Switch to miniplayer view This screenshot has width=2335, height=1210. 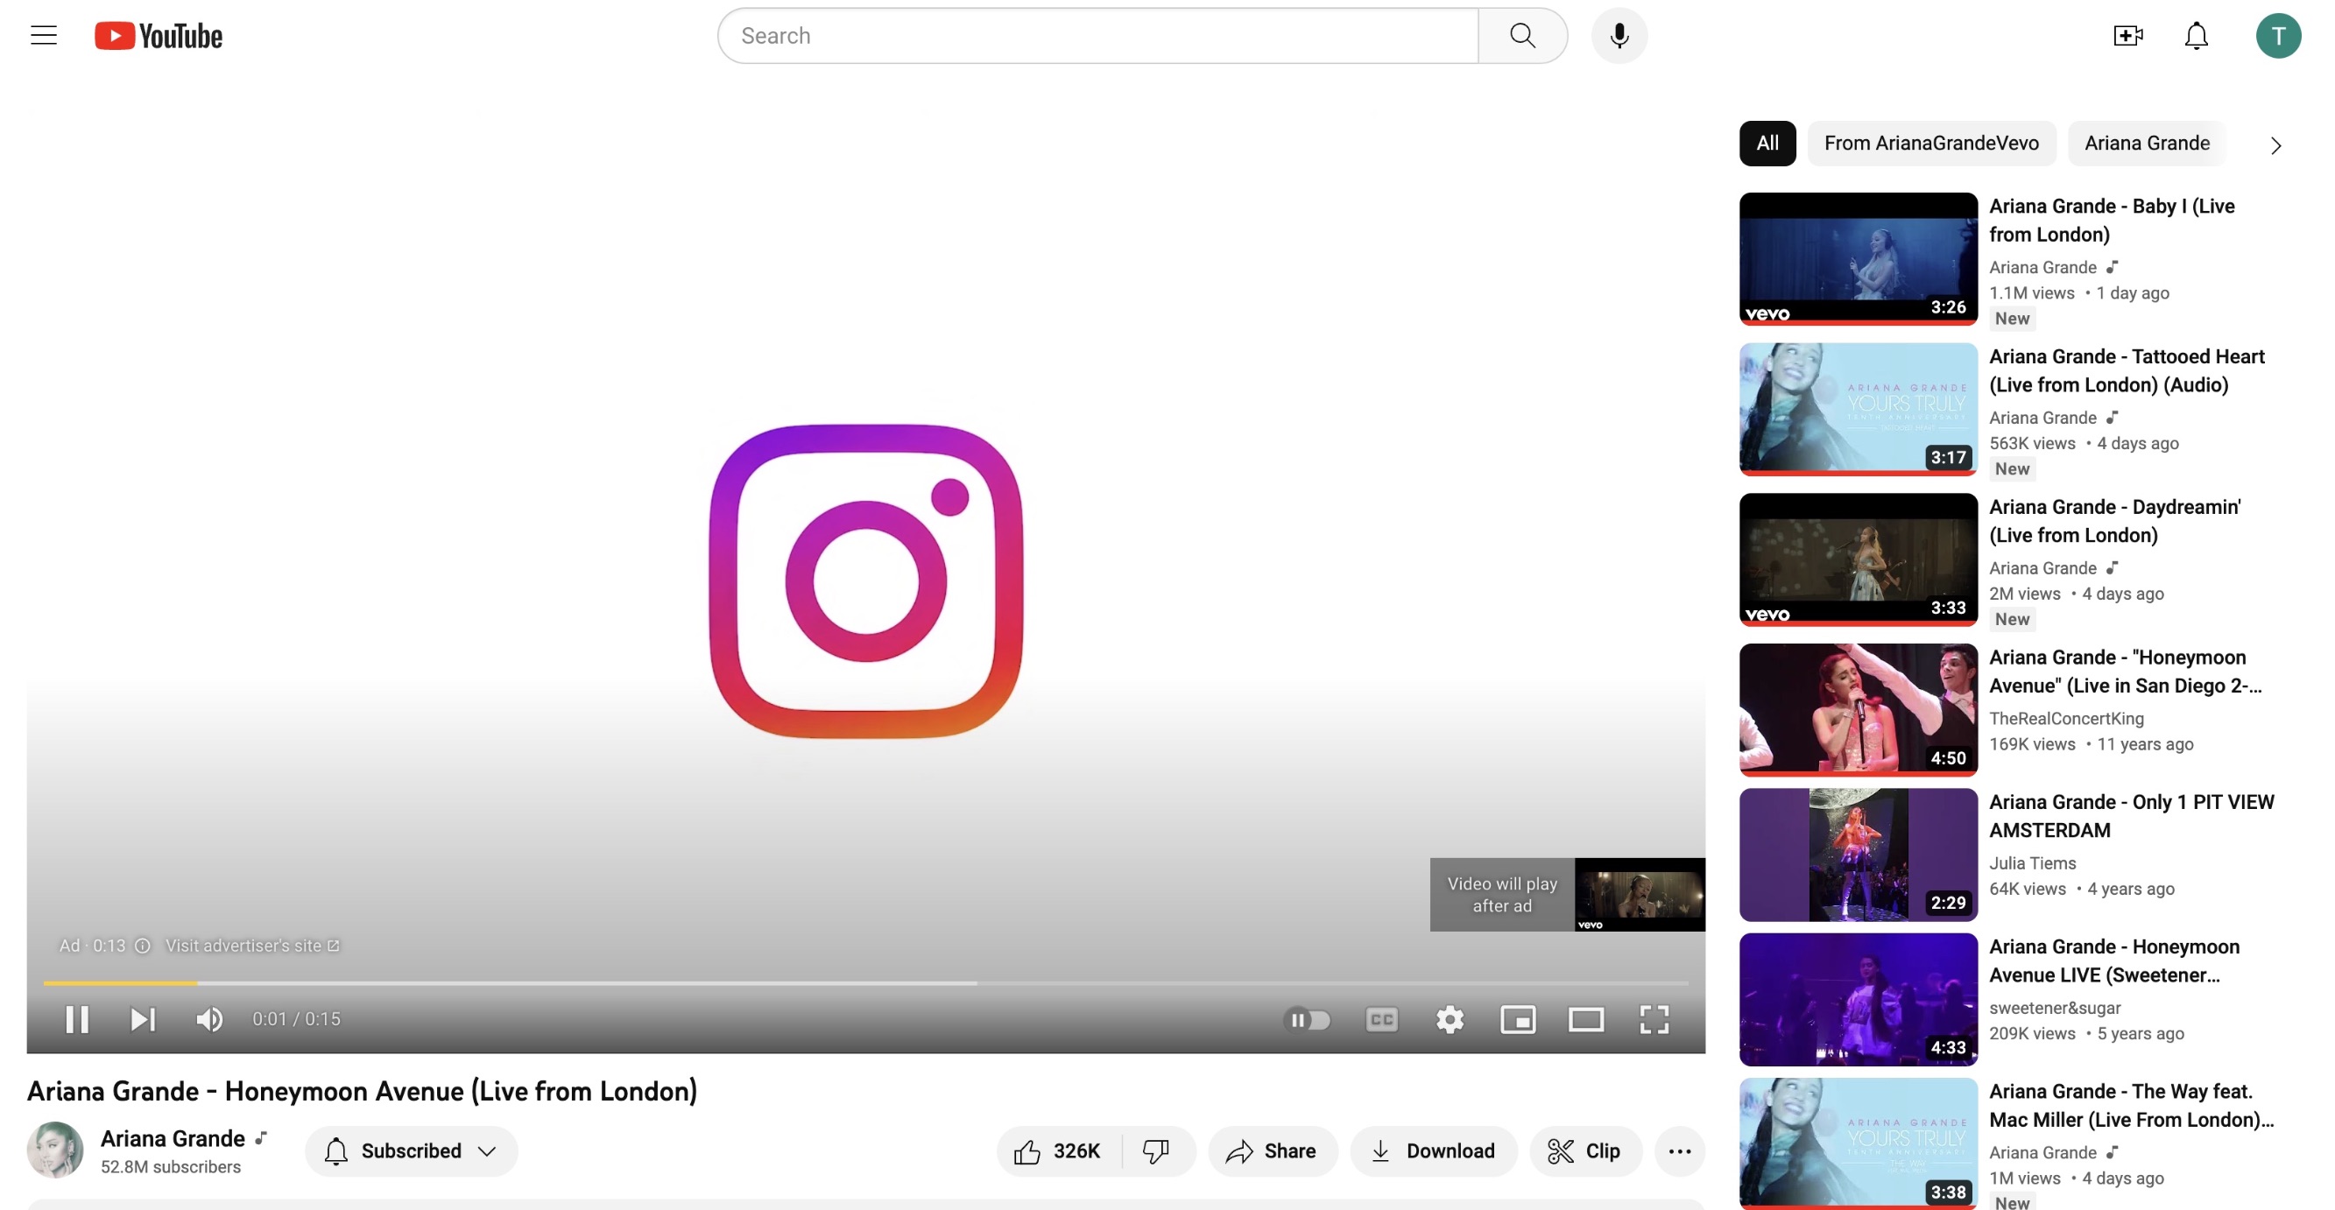1517,1020
